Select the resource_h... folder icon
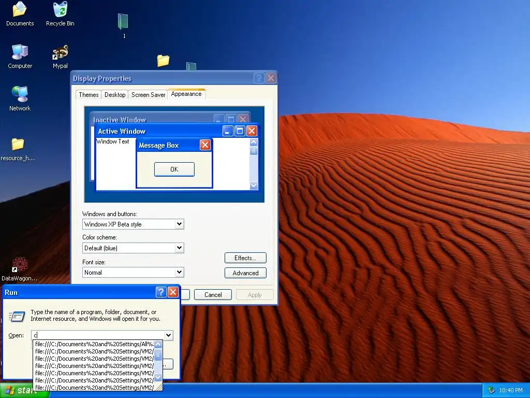Screen dimensions: 530x398 point(18,149)
